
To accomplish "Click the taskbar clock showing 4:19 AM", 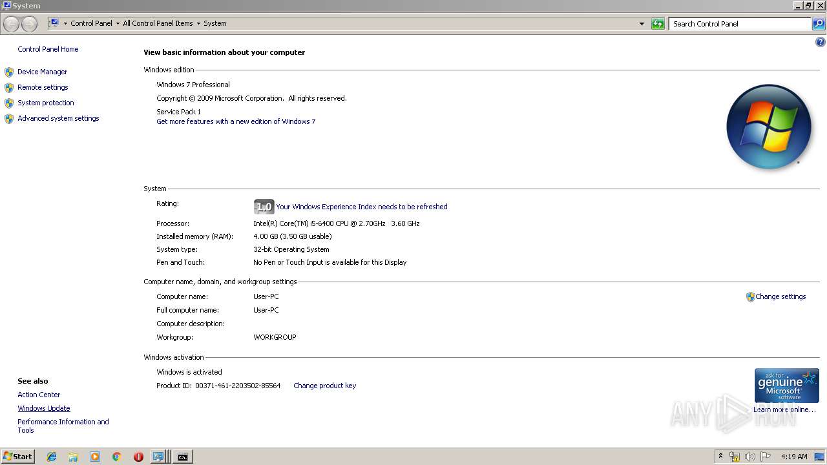I will click(794, 457).
